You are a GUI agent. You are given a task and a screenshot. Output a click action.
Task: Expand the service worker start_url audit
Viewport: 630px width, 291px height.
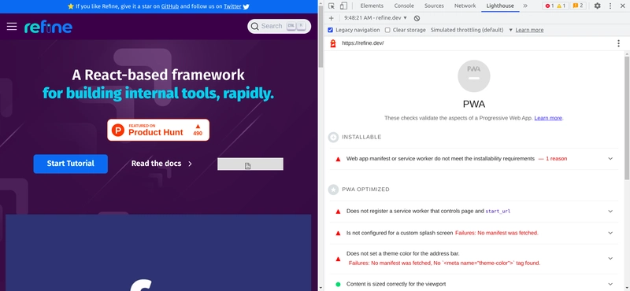pos(474,211)
